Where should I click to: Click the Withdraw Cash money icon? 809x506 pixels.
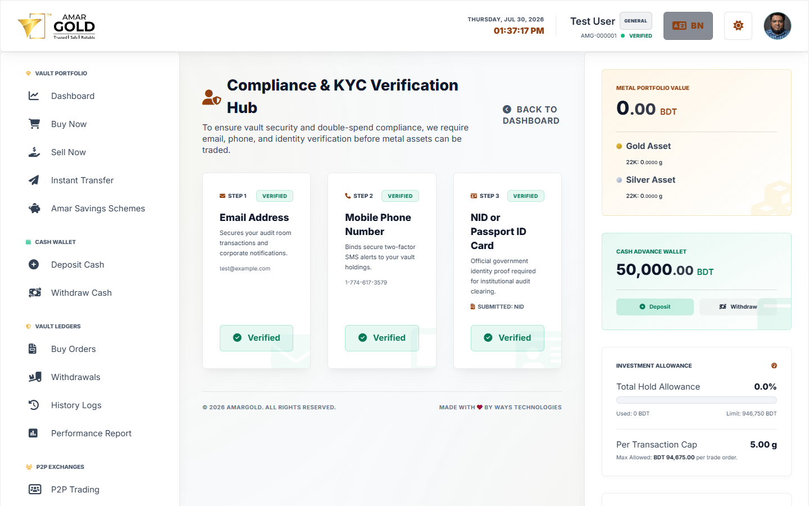coord(34,293)
